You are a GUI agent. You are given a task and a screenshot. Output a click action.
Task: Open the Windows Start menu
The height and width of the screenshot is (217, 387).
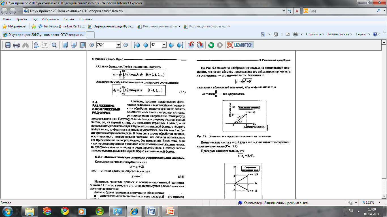pyautogui.click(x=8, y=211)
